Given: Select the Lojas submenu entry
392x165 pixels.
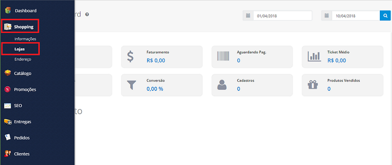Looking at the screenshot, I should pyautogui.click(x=19, y=49).
